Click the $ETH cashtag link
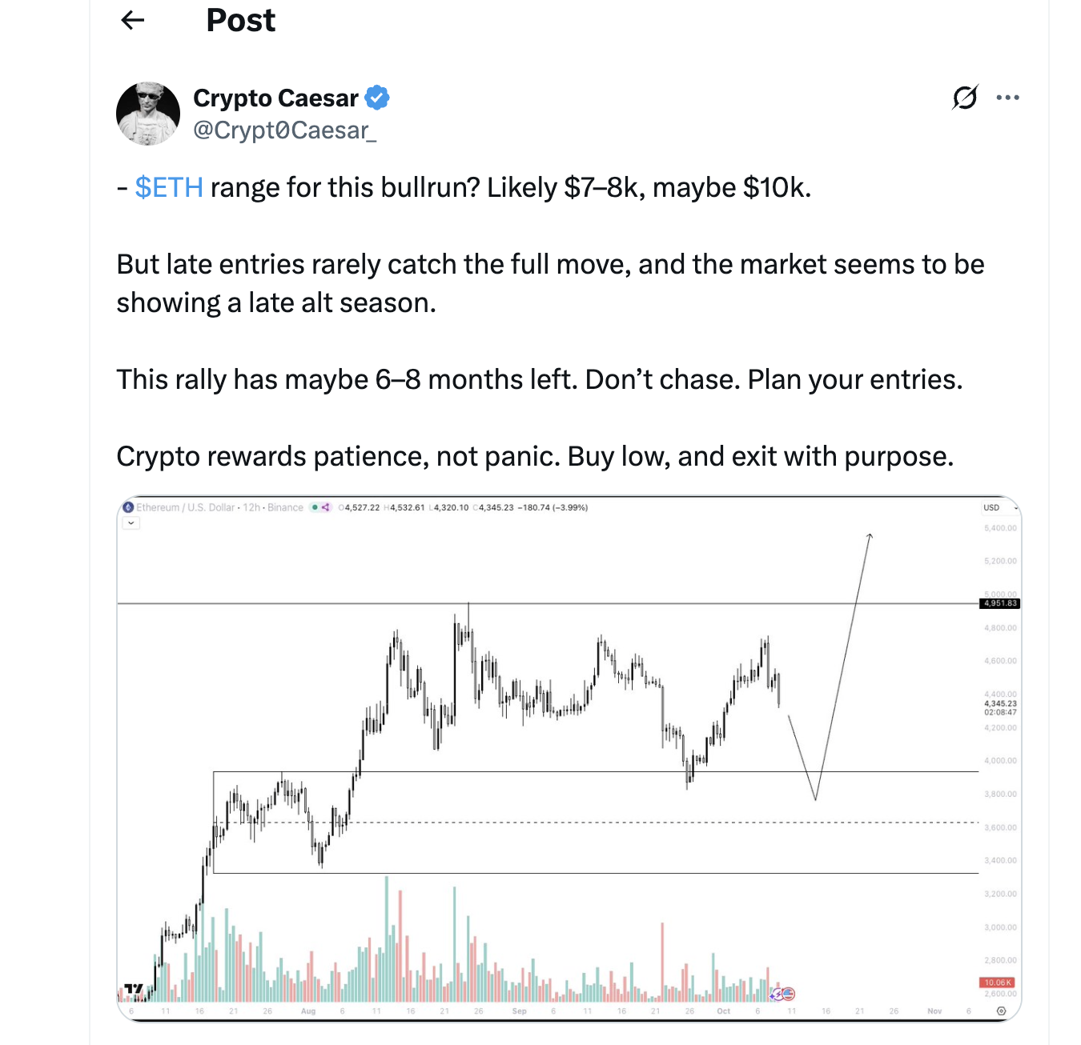Image resolution: width=1081 pixels, height=1045 pixels. [169, 187]
